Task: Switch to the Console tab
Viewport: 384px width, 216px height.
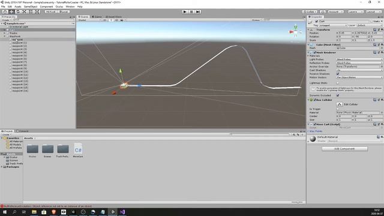Action: [x=22, y=131]
